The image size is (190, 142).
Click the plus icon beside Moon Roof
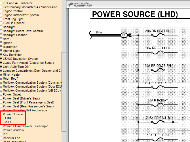coord(1,79)
